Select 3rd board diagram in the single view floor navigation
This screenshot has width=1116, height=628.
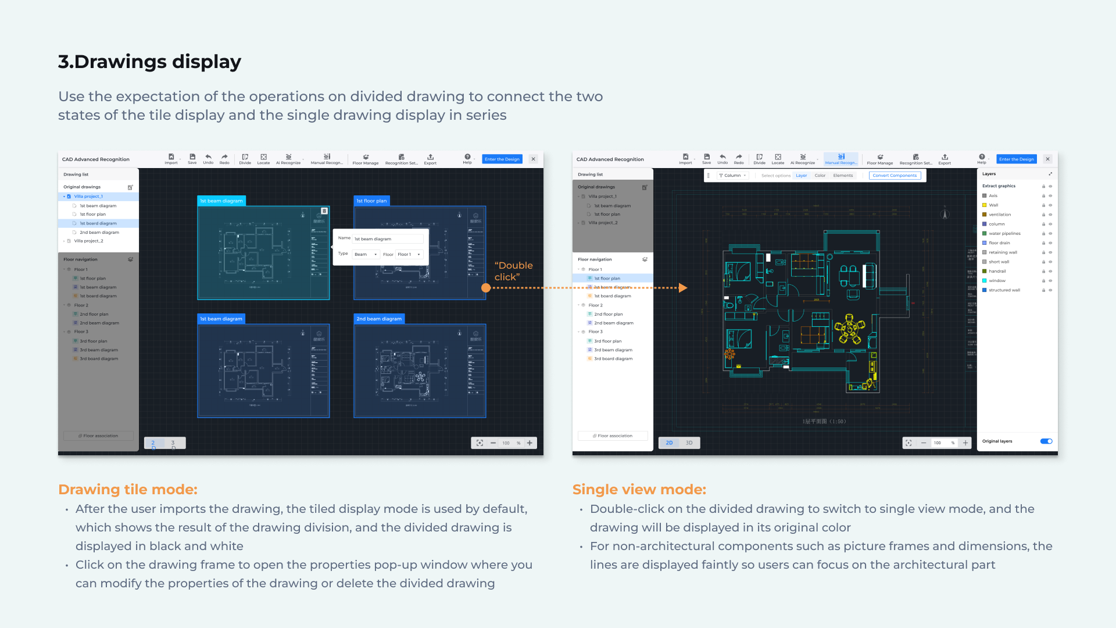pyautogui.click(x=613, y=359)
